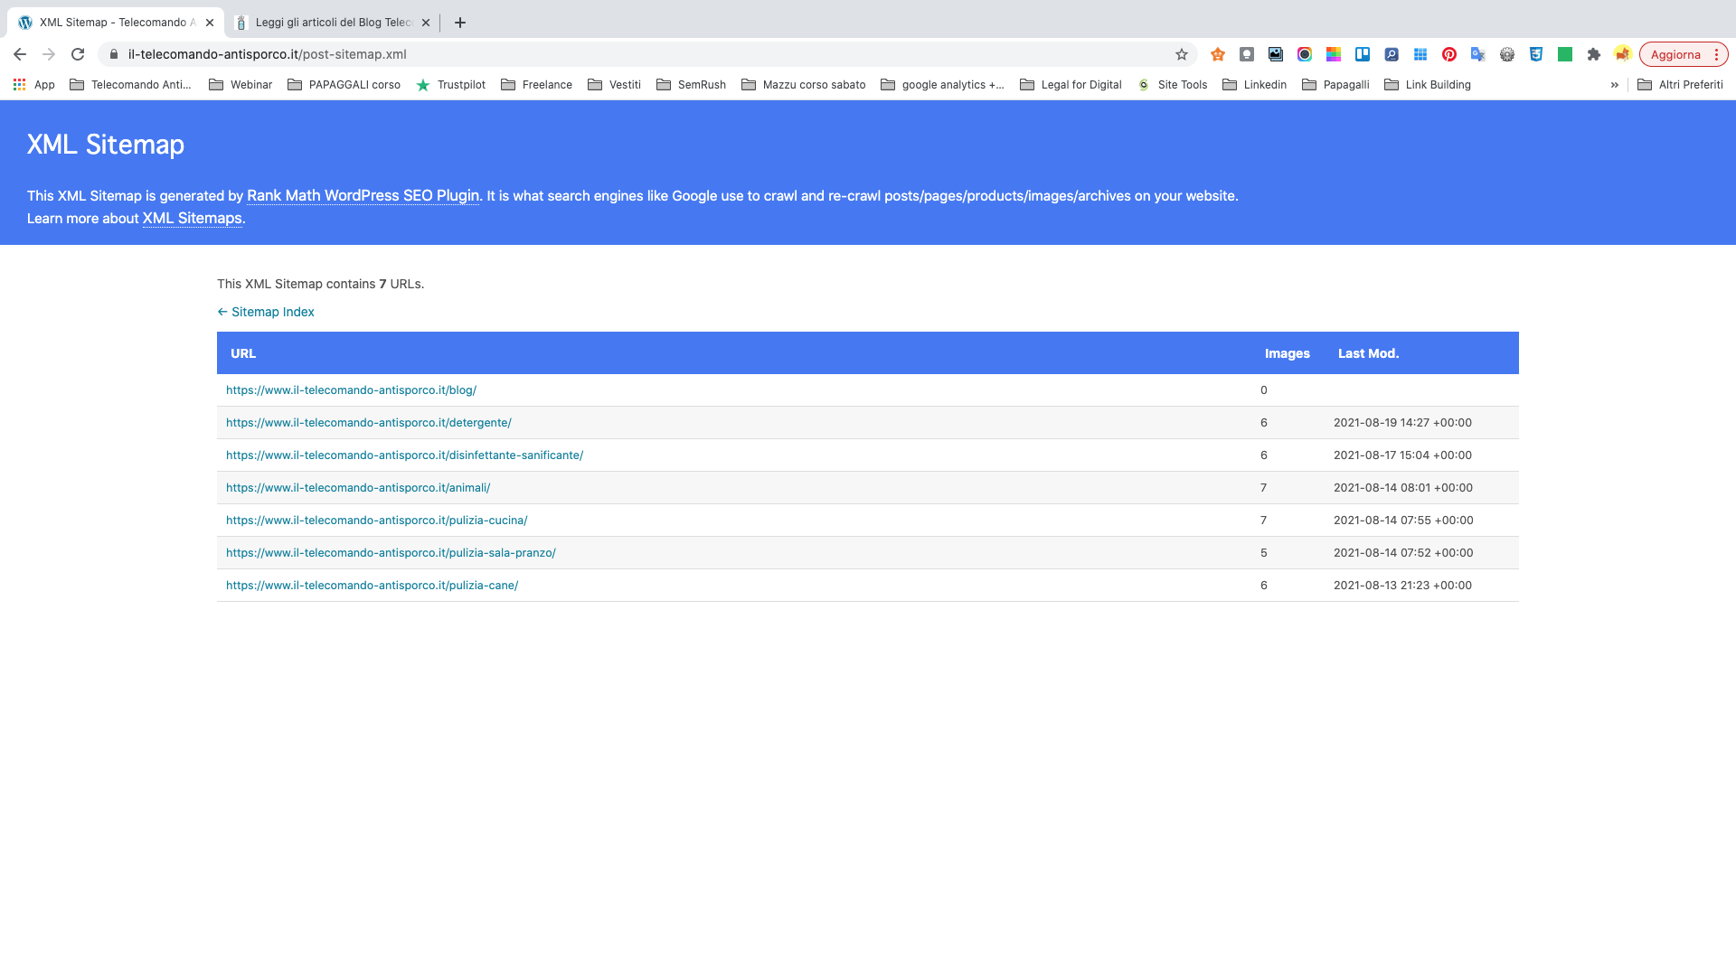
Task: Go back to Sitemap Index link
Action: (266, 312)
